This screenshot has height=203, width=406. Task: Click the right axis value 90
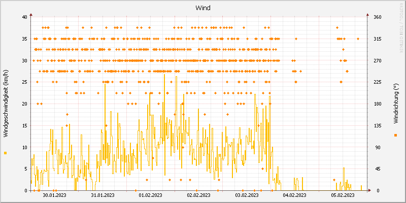tap(377, 147)
